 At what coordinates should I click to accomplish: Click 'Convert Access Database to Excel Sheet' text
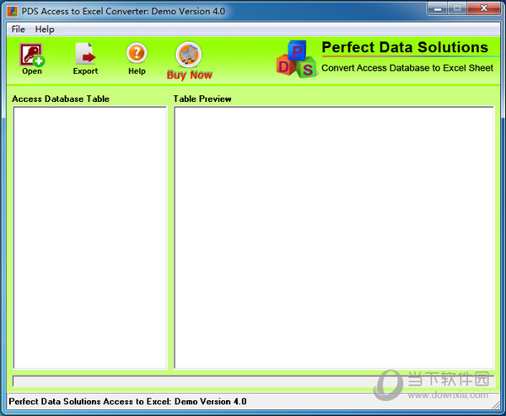(x=407, y=68)
